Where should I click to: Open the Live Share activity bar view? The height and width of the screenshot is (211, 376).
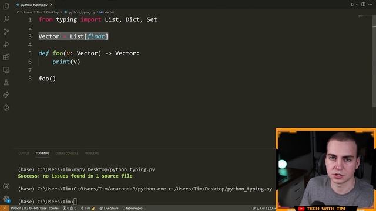6,95
